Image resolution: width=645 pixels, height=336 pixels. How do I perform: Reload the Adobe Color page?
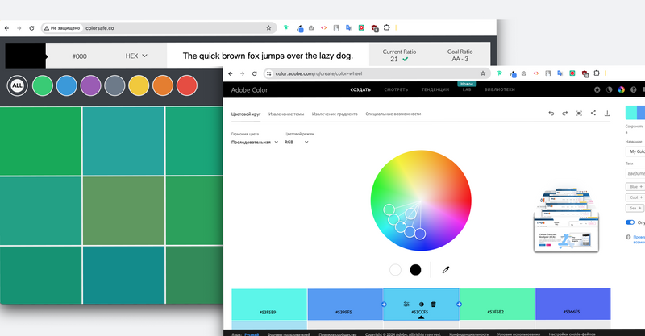(x=255, y=73)
